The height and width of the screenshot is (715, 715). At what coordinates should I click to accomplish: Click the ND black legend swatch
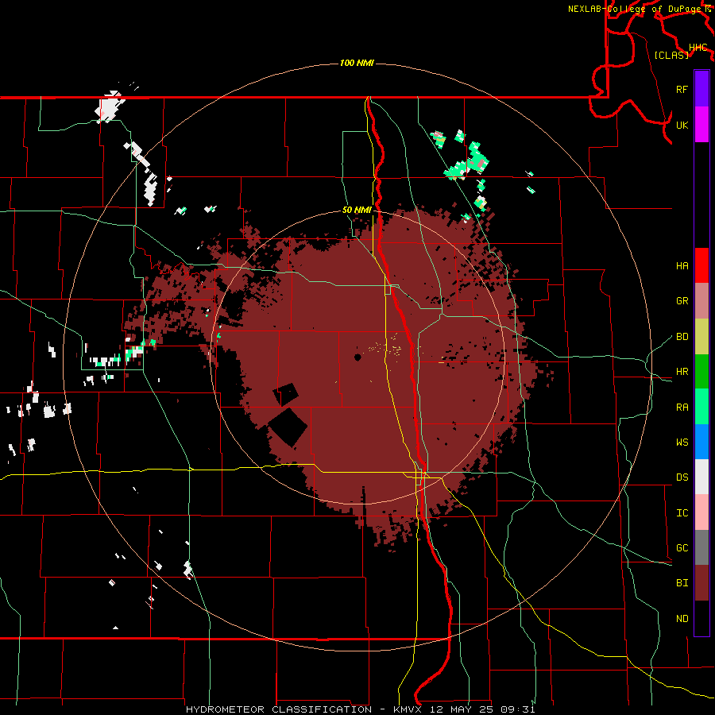701,618
